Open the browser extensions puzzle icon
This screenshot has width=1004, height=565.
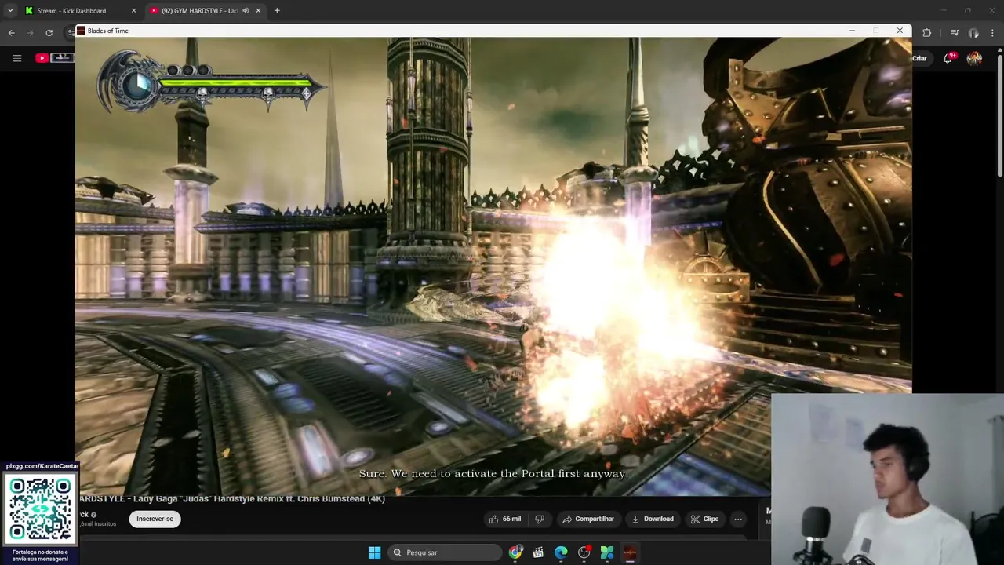926,32
